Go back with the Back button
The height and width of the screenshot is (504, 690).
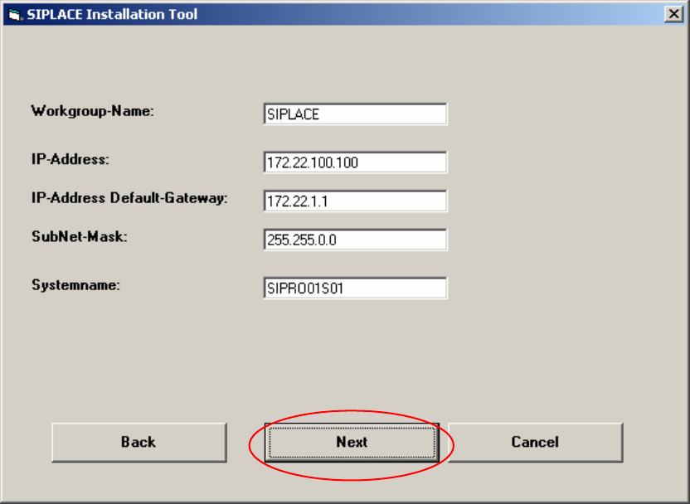click(139, 443)
